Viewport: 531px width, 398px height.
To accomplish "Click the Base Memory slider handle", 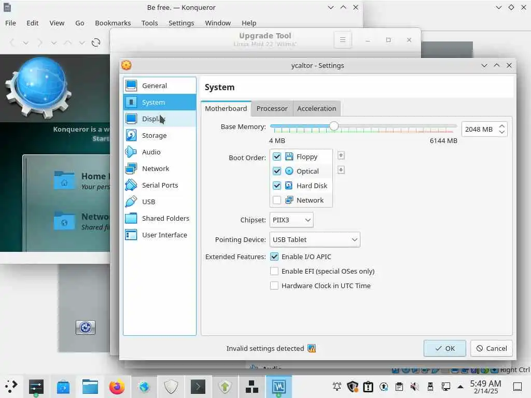I will click(x=333, y=126).
